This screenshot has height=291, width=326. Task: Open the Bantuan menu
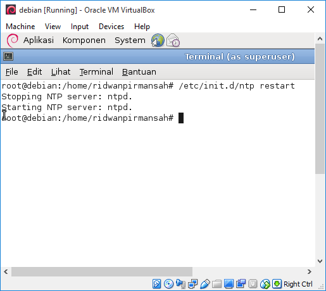click(x=139, y=72)
